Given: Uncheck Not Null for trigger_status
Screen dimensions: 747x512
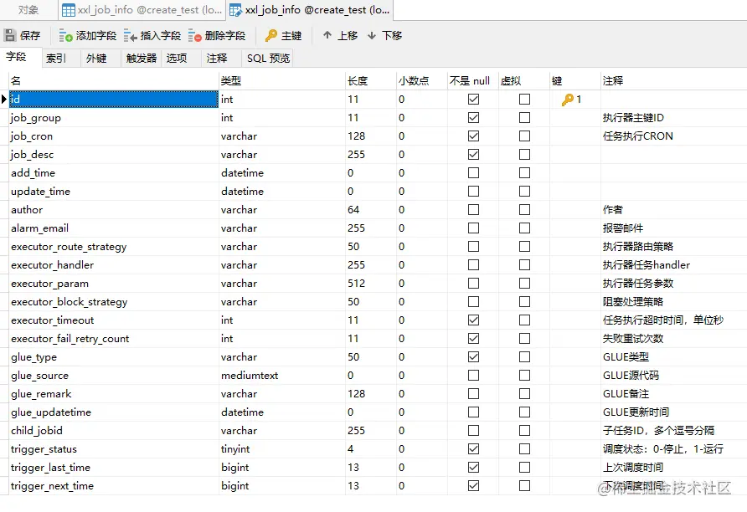Looking at the screenshot, I should (473, 448).
